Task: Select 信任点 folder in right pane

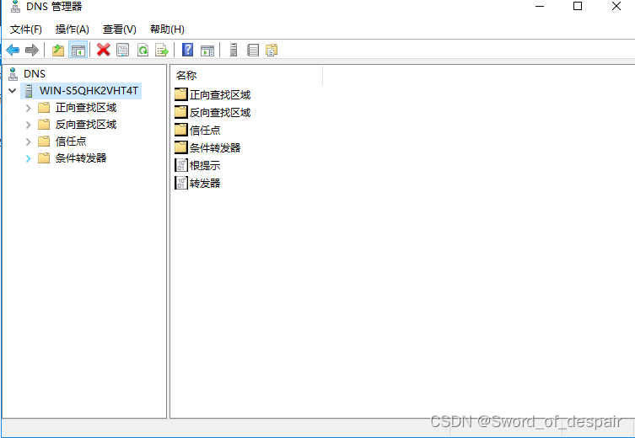Action: pyautogui.click(x=197, y=131)
